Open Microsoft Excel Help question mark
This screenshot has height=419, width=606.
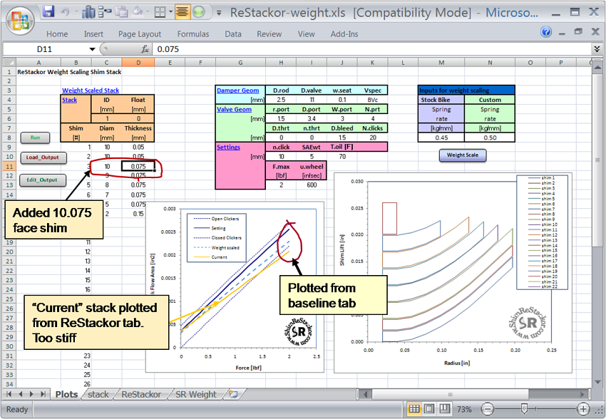pyautogui.click(x=546, y=31)
